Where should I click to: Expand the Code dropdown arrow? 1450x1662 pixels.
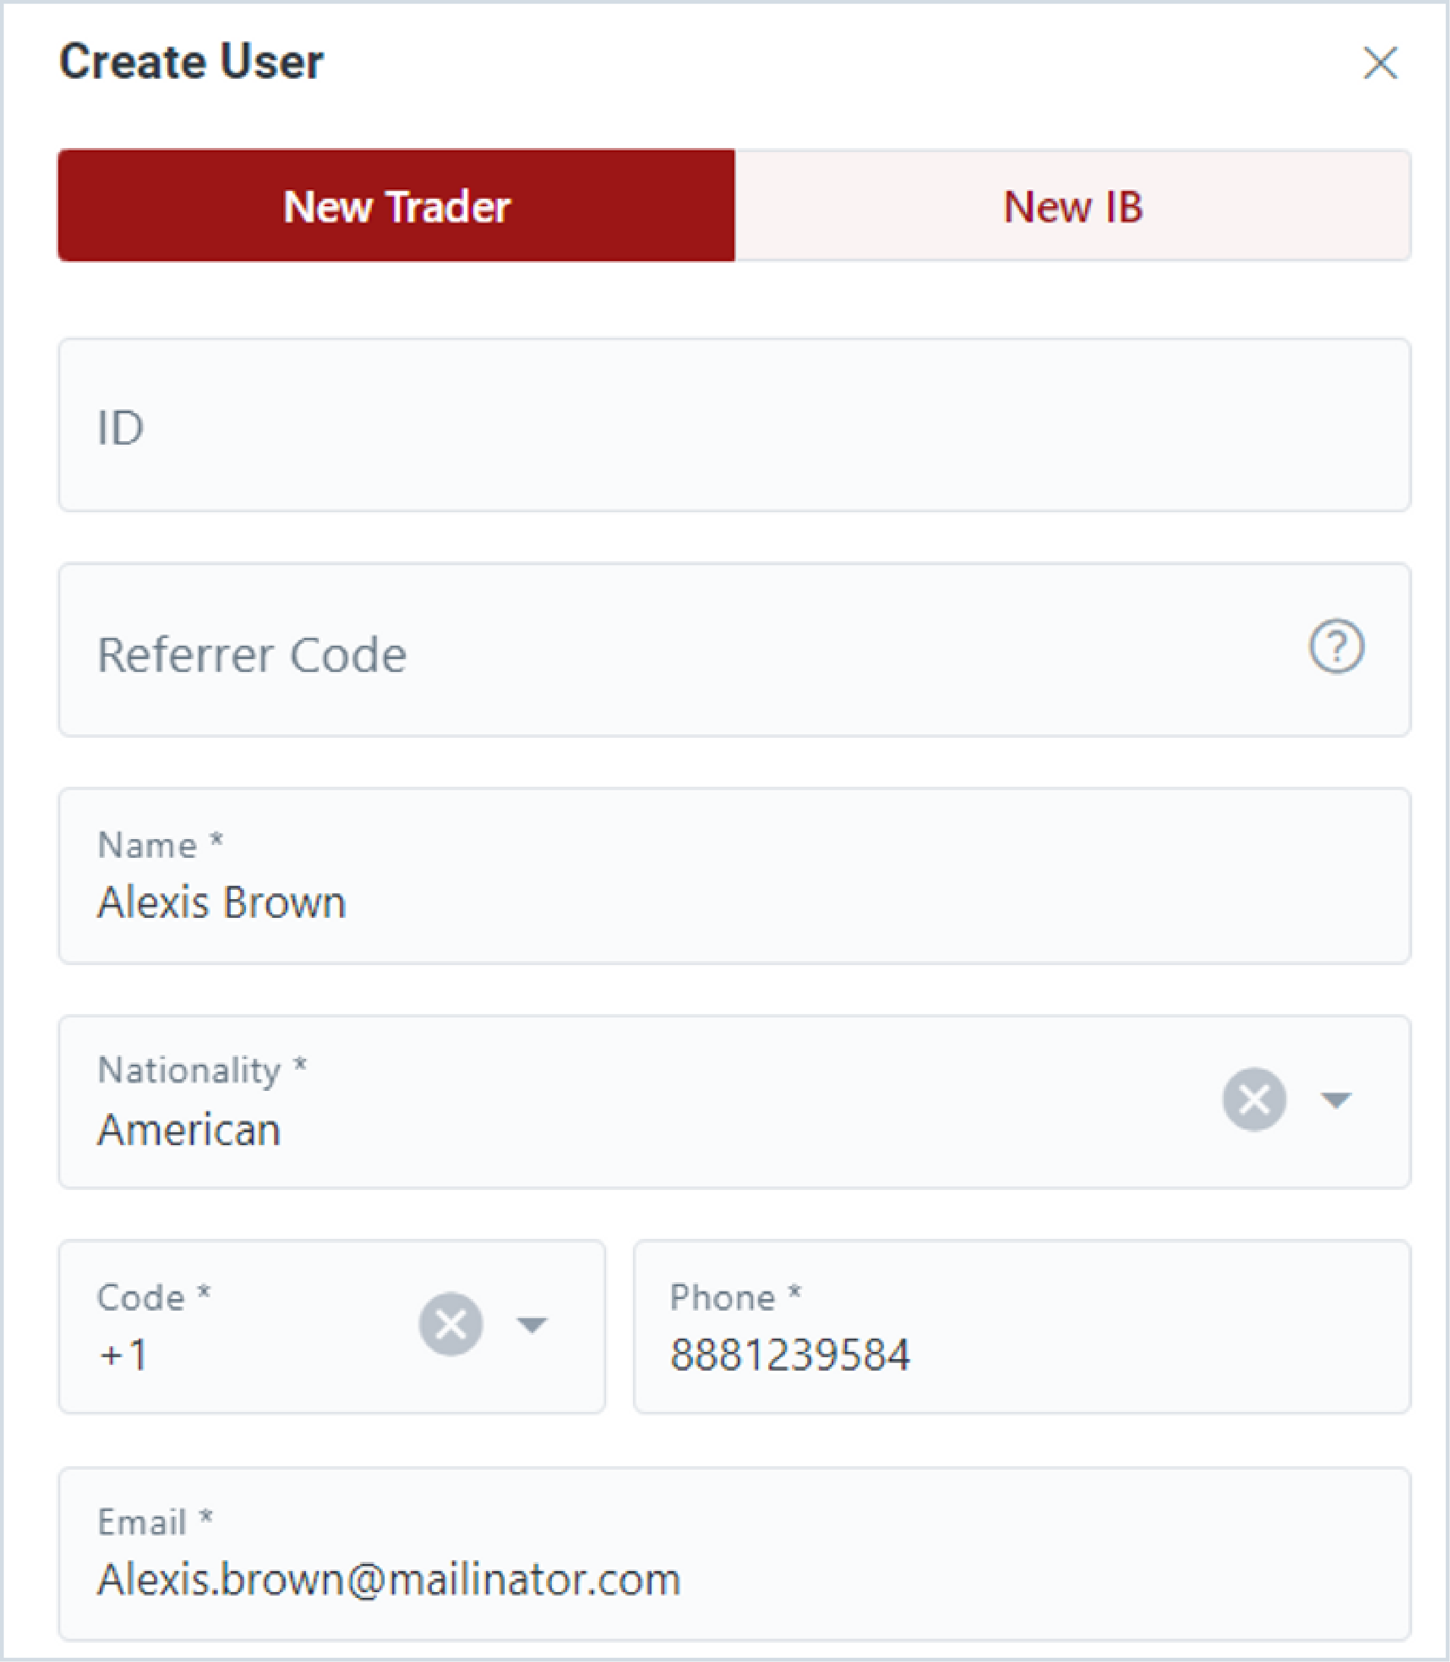click(x=532, y=1325)
